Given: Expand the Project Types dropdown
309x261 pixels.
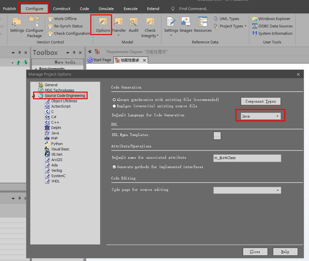Looking at the screenshot, I should click(x=230, y=26).
